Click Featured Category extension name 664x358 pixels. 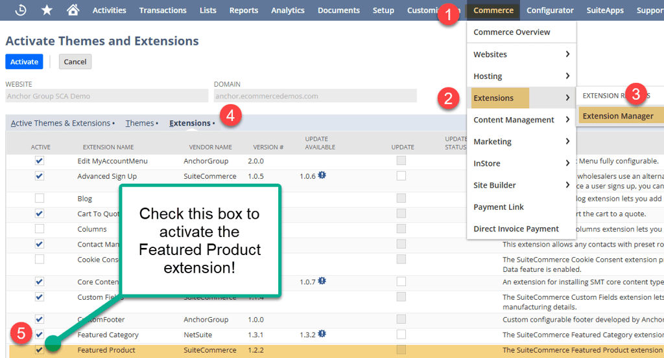(108, 335)
